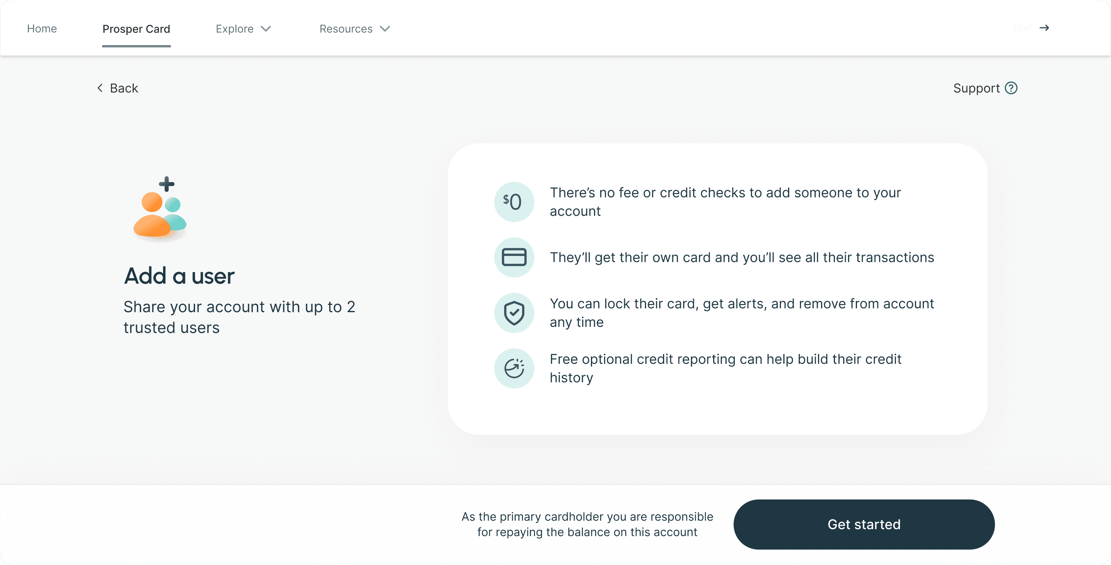Click 'Share your account with up to 2 trusted users'
Viewport: 1111px width, 565px height.
(239, 317)
